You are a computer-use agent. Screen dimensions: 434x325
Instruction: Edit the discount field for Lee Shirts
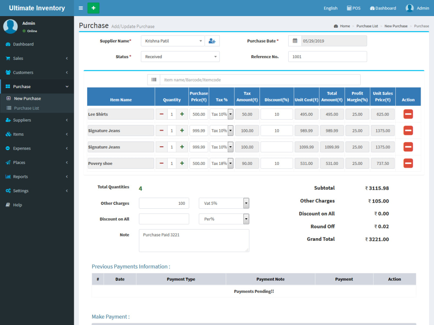click(x=276, y=114)
